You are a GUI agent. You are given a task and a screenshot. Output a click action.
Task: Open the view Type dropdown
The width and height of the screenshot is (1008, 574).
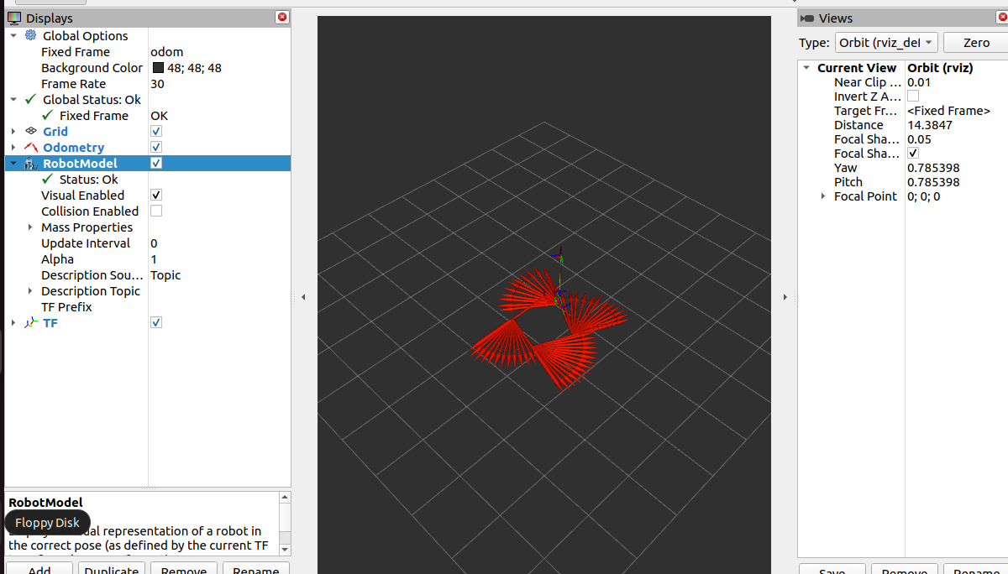click(886, 43)
